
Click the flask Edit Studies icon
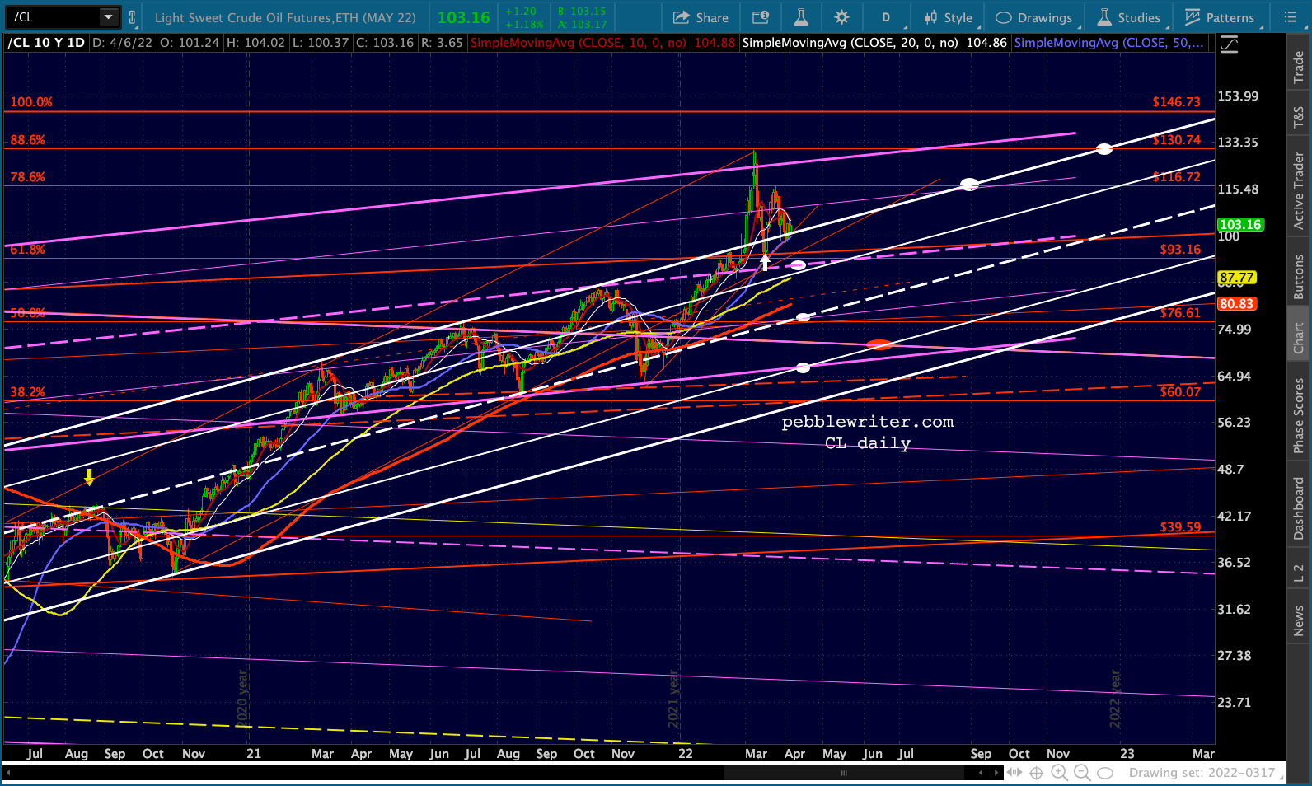tap(801, 17)
